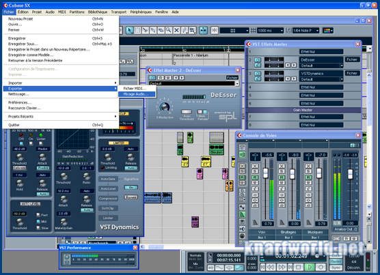The image size is (380, 275).
Task: Click Fichier button for VSTDynamics slot
Action: pos(352,73)
